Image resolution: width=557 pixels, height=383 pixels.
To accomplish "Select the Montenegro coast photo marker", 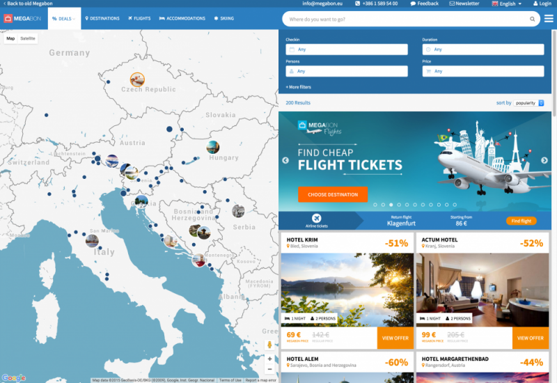I will (198, 260).
